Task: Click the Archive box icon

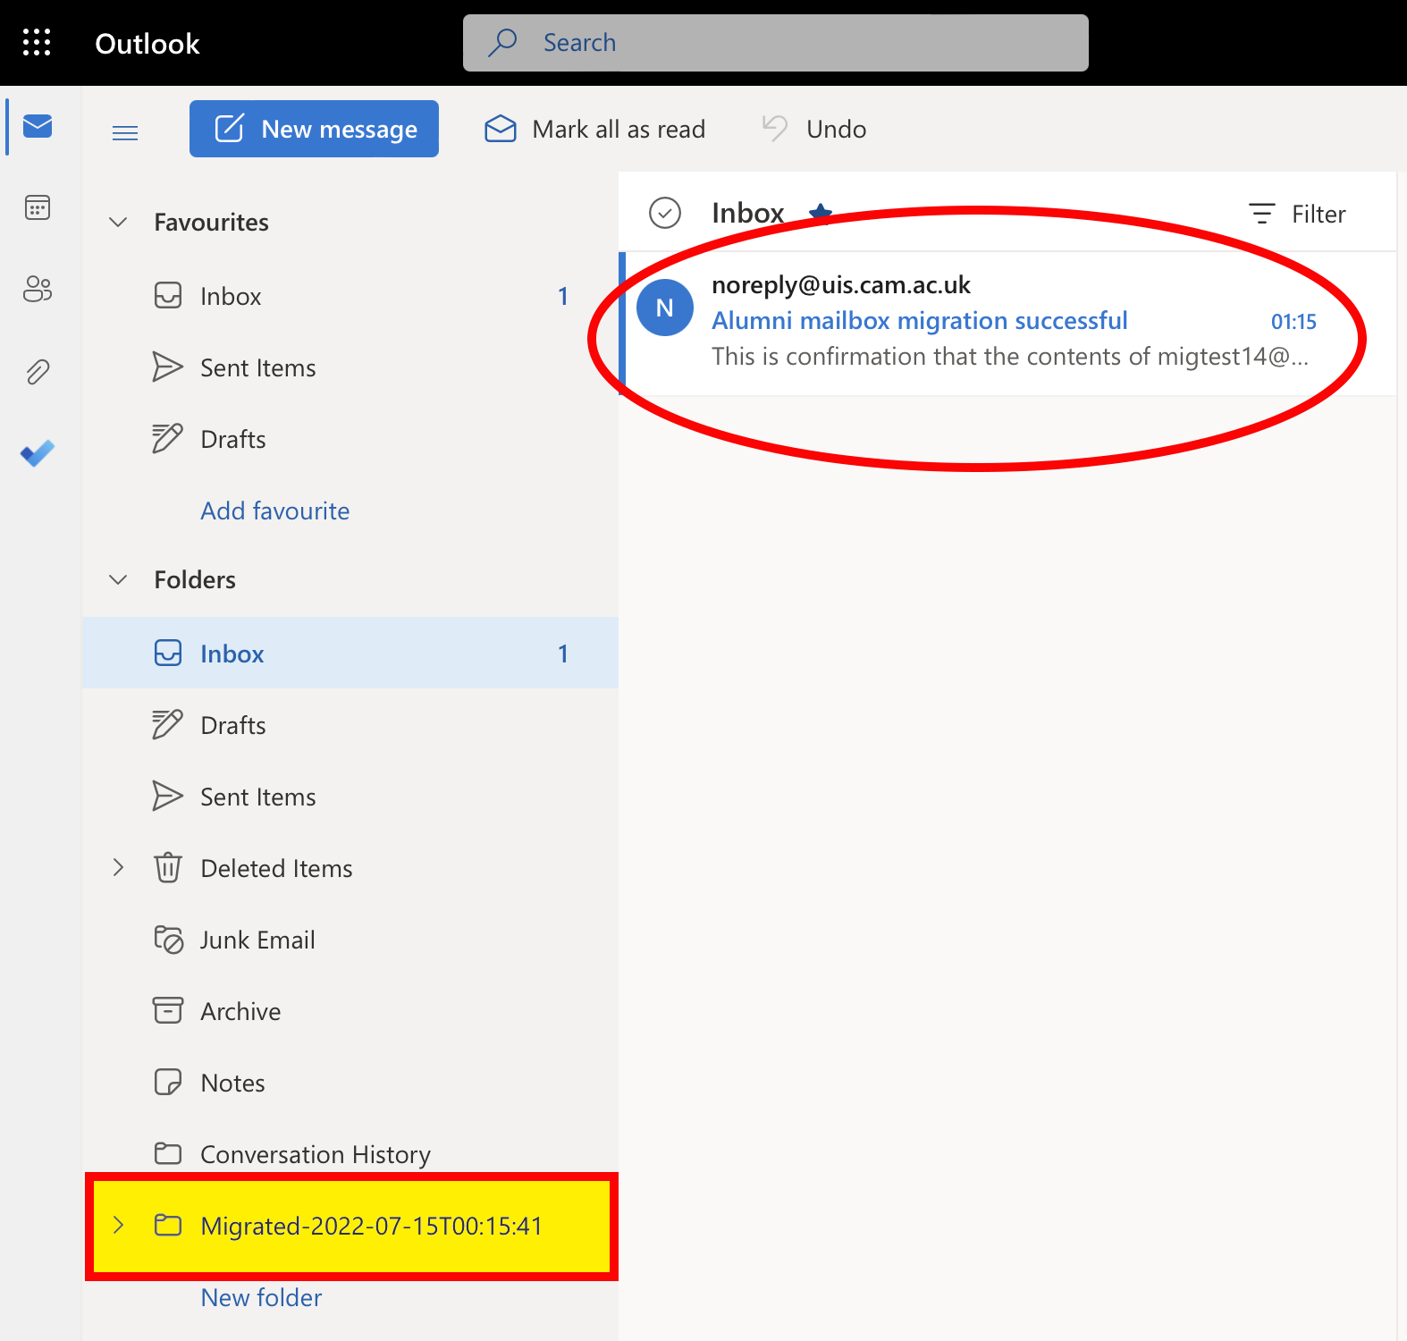Action: coord(168,1011)
